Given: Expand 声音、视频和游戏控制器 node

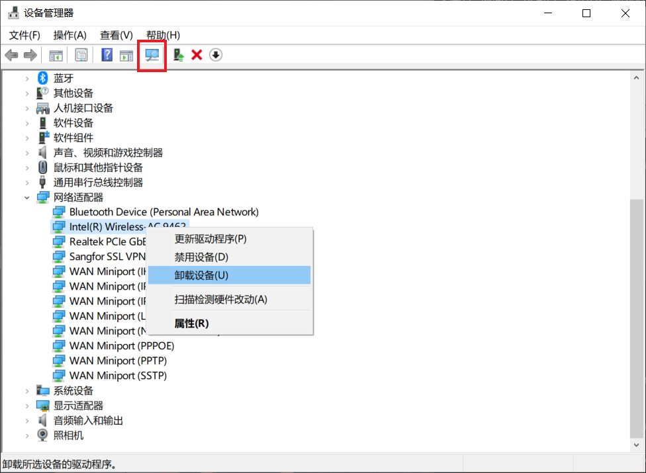Looking at the screenshot, I should point(27,153).
